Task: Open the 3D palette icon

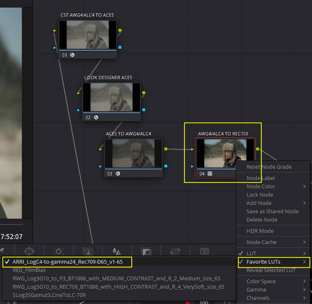Action: [204, 251]
